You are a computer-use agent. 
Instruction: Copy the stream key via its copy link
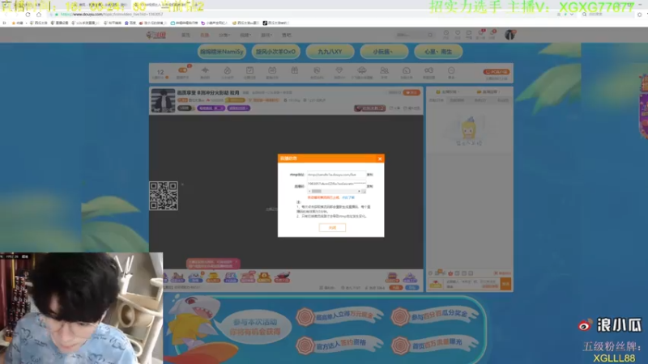370,187
